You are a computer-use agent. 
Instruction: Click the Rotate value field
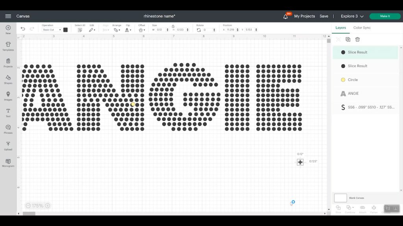point(208,30)
